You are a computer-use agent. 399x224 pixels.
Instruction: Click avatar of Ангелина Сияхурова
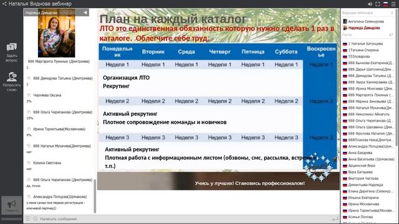click(x=345, y=22)
